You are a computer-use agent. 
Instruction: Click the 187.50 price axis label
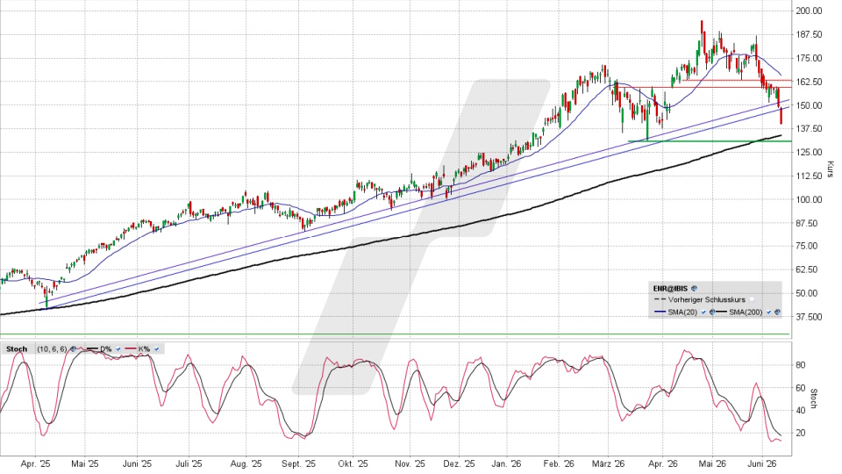810,34
